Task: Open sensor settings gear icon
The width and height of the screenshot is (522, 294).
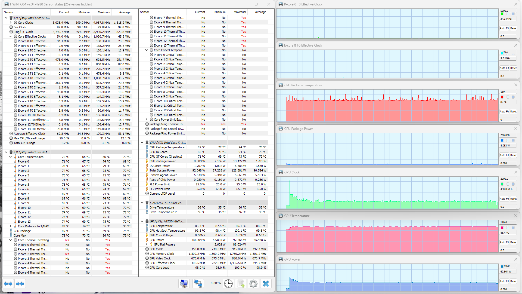Action: tap(253, 284)
